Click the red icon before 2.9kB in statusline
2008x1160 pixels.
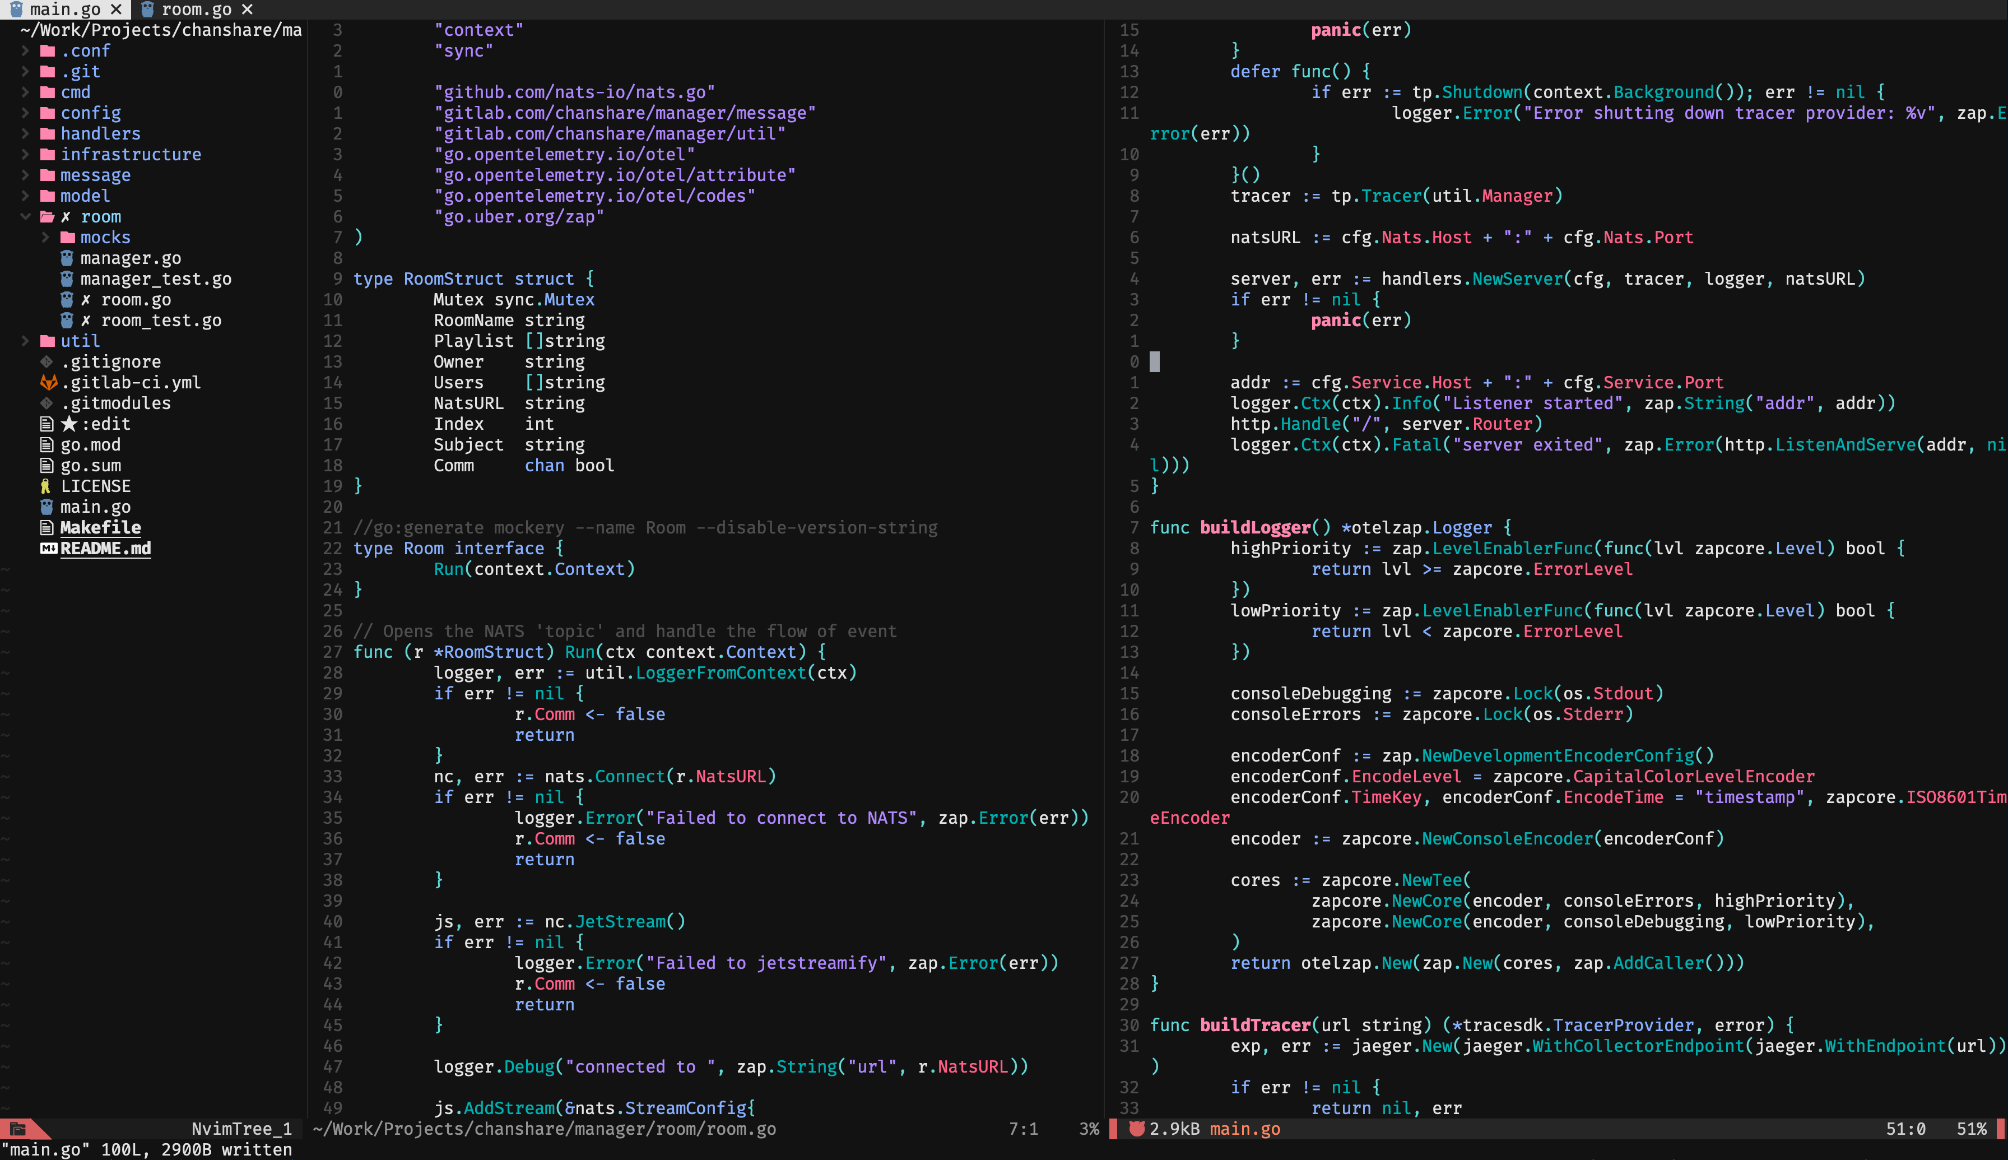pyautogui.click(x=1137, y=1129)
